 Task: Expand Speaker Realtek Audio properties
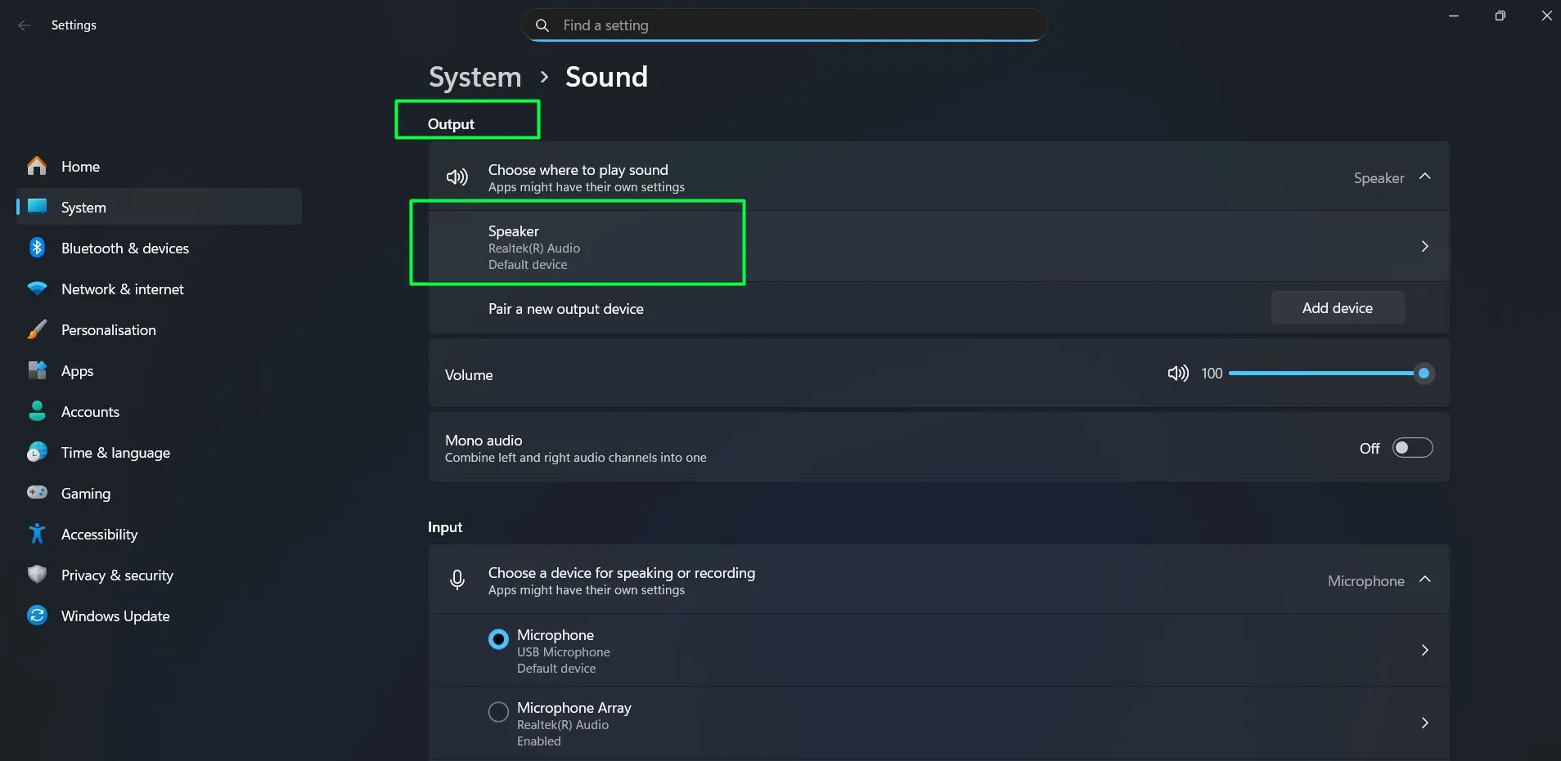(x=1425, y=245)
